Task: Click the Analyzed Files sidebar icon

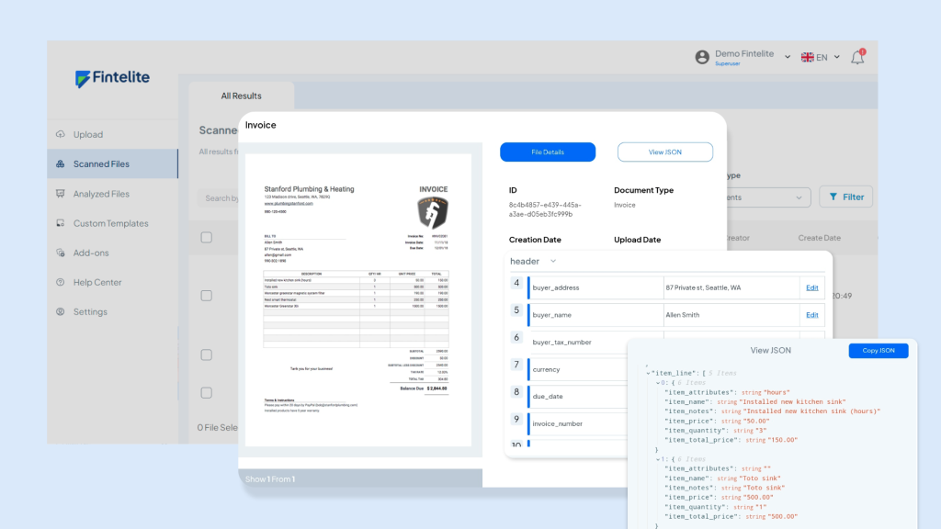Action: click(61, 194)
